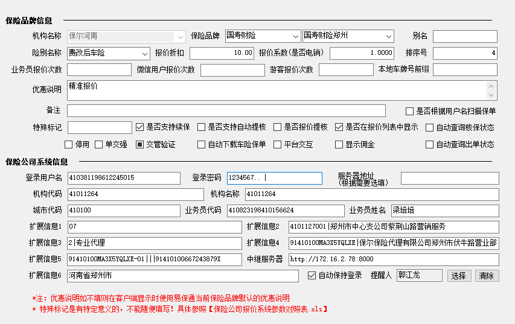This screenshot has width=515, height=324.
Task: Focus 游客报价次数 input field
Action: [x=346, y=70]
